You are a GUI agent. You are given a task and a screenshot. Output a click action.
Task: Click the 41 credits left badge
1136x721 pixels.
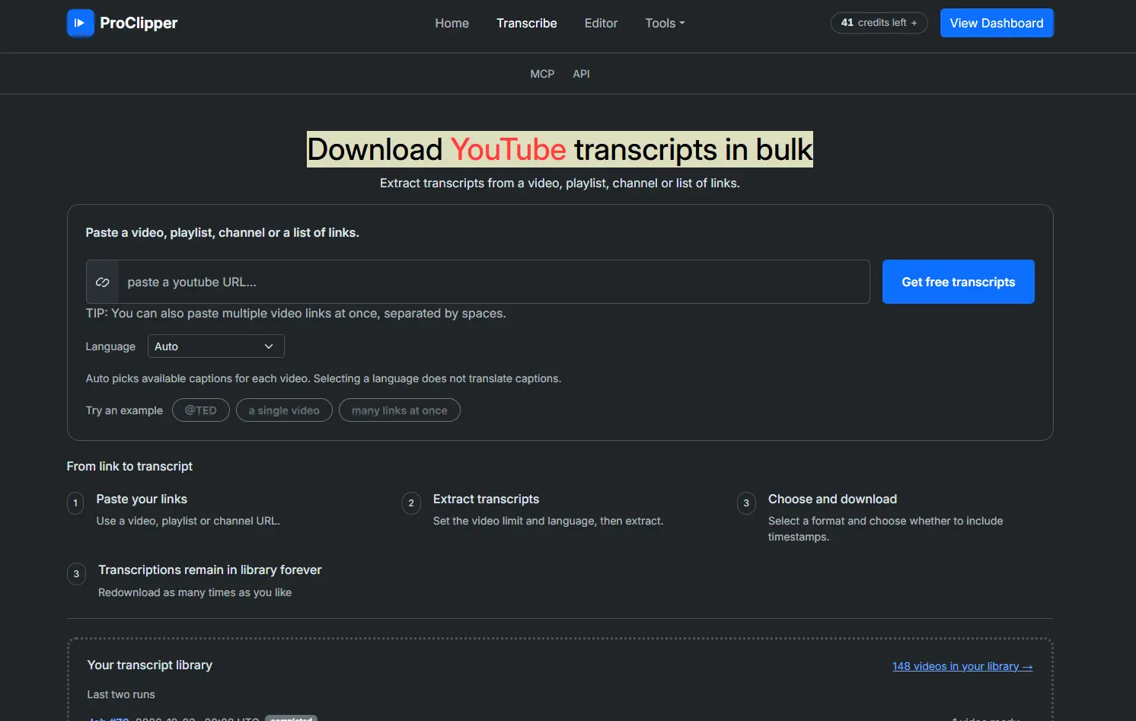coord(879,23)
